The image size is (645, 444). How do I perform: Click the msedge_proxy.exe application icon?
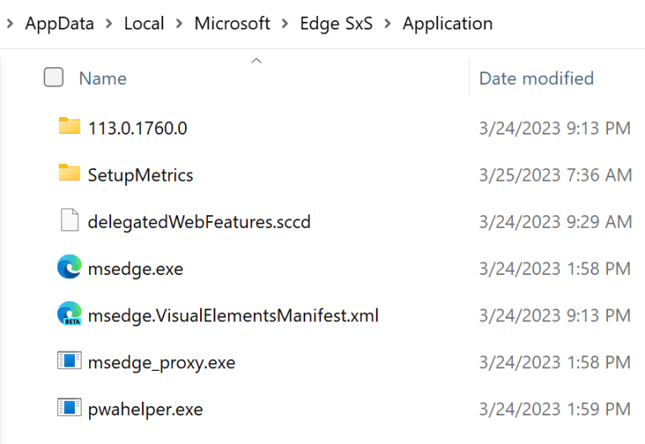pyautogui.click(x=69, y=362)
